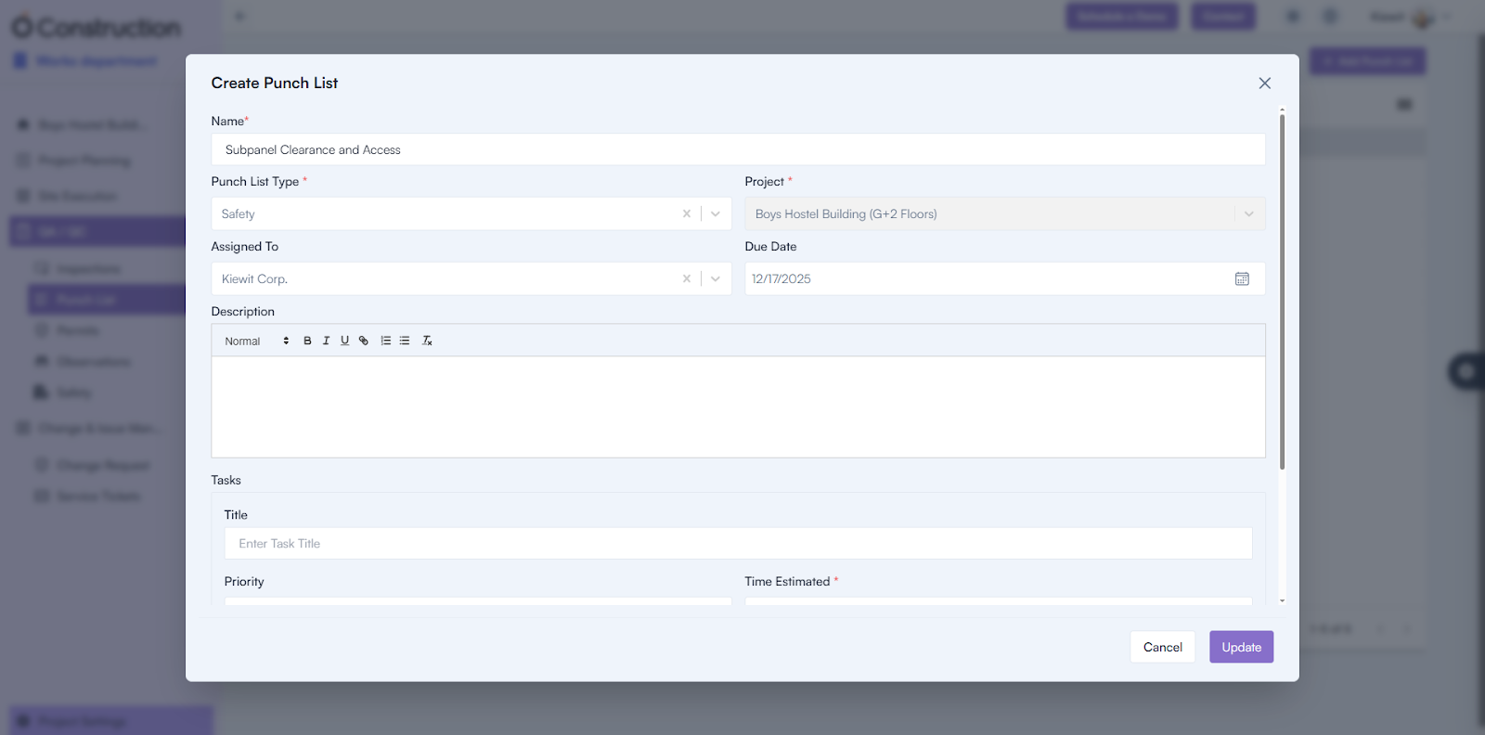Insert a link in the description
This screenshot has width=1485, height=735.
[x=364, y=341]
